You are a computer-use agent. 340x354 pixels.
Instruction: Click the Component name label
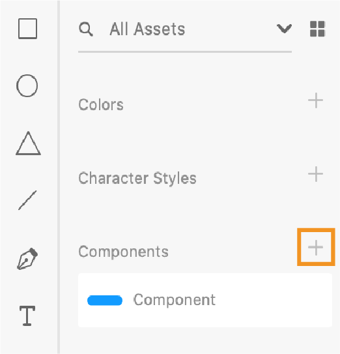coord(175,300)
